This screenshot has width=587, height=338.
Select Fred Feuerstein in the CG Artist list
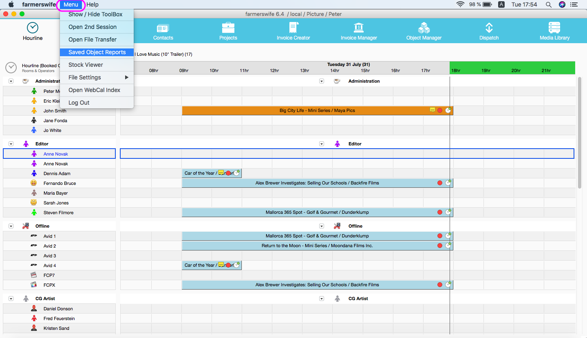pos(59,318)
